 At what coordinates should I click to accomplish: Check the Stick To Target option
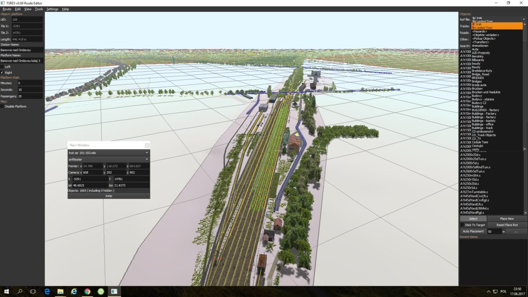pos(462,225)
